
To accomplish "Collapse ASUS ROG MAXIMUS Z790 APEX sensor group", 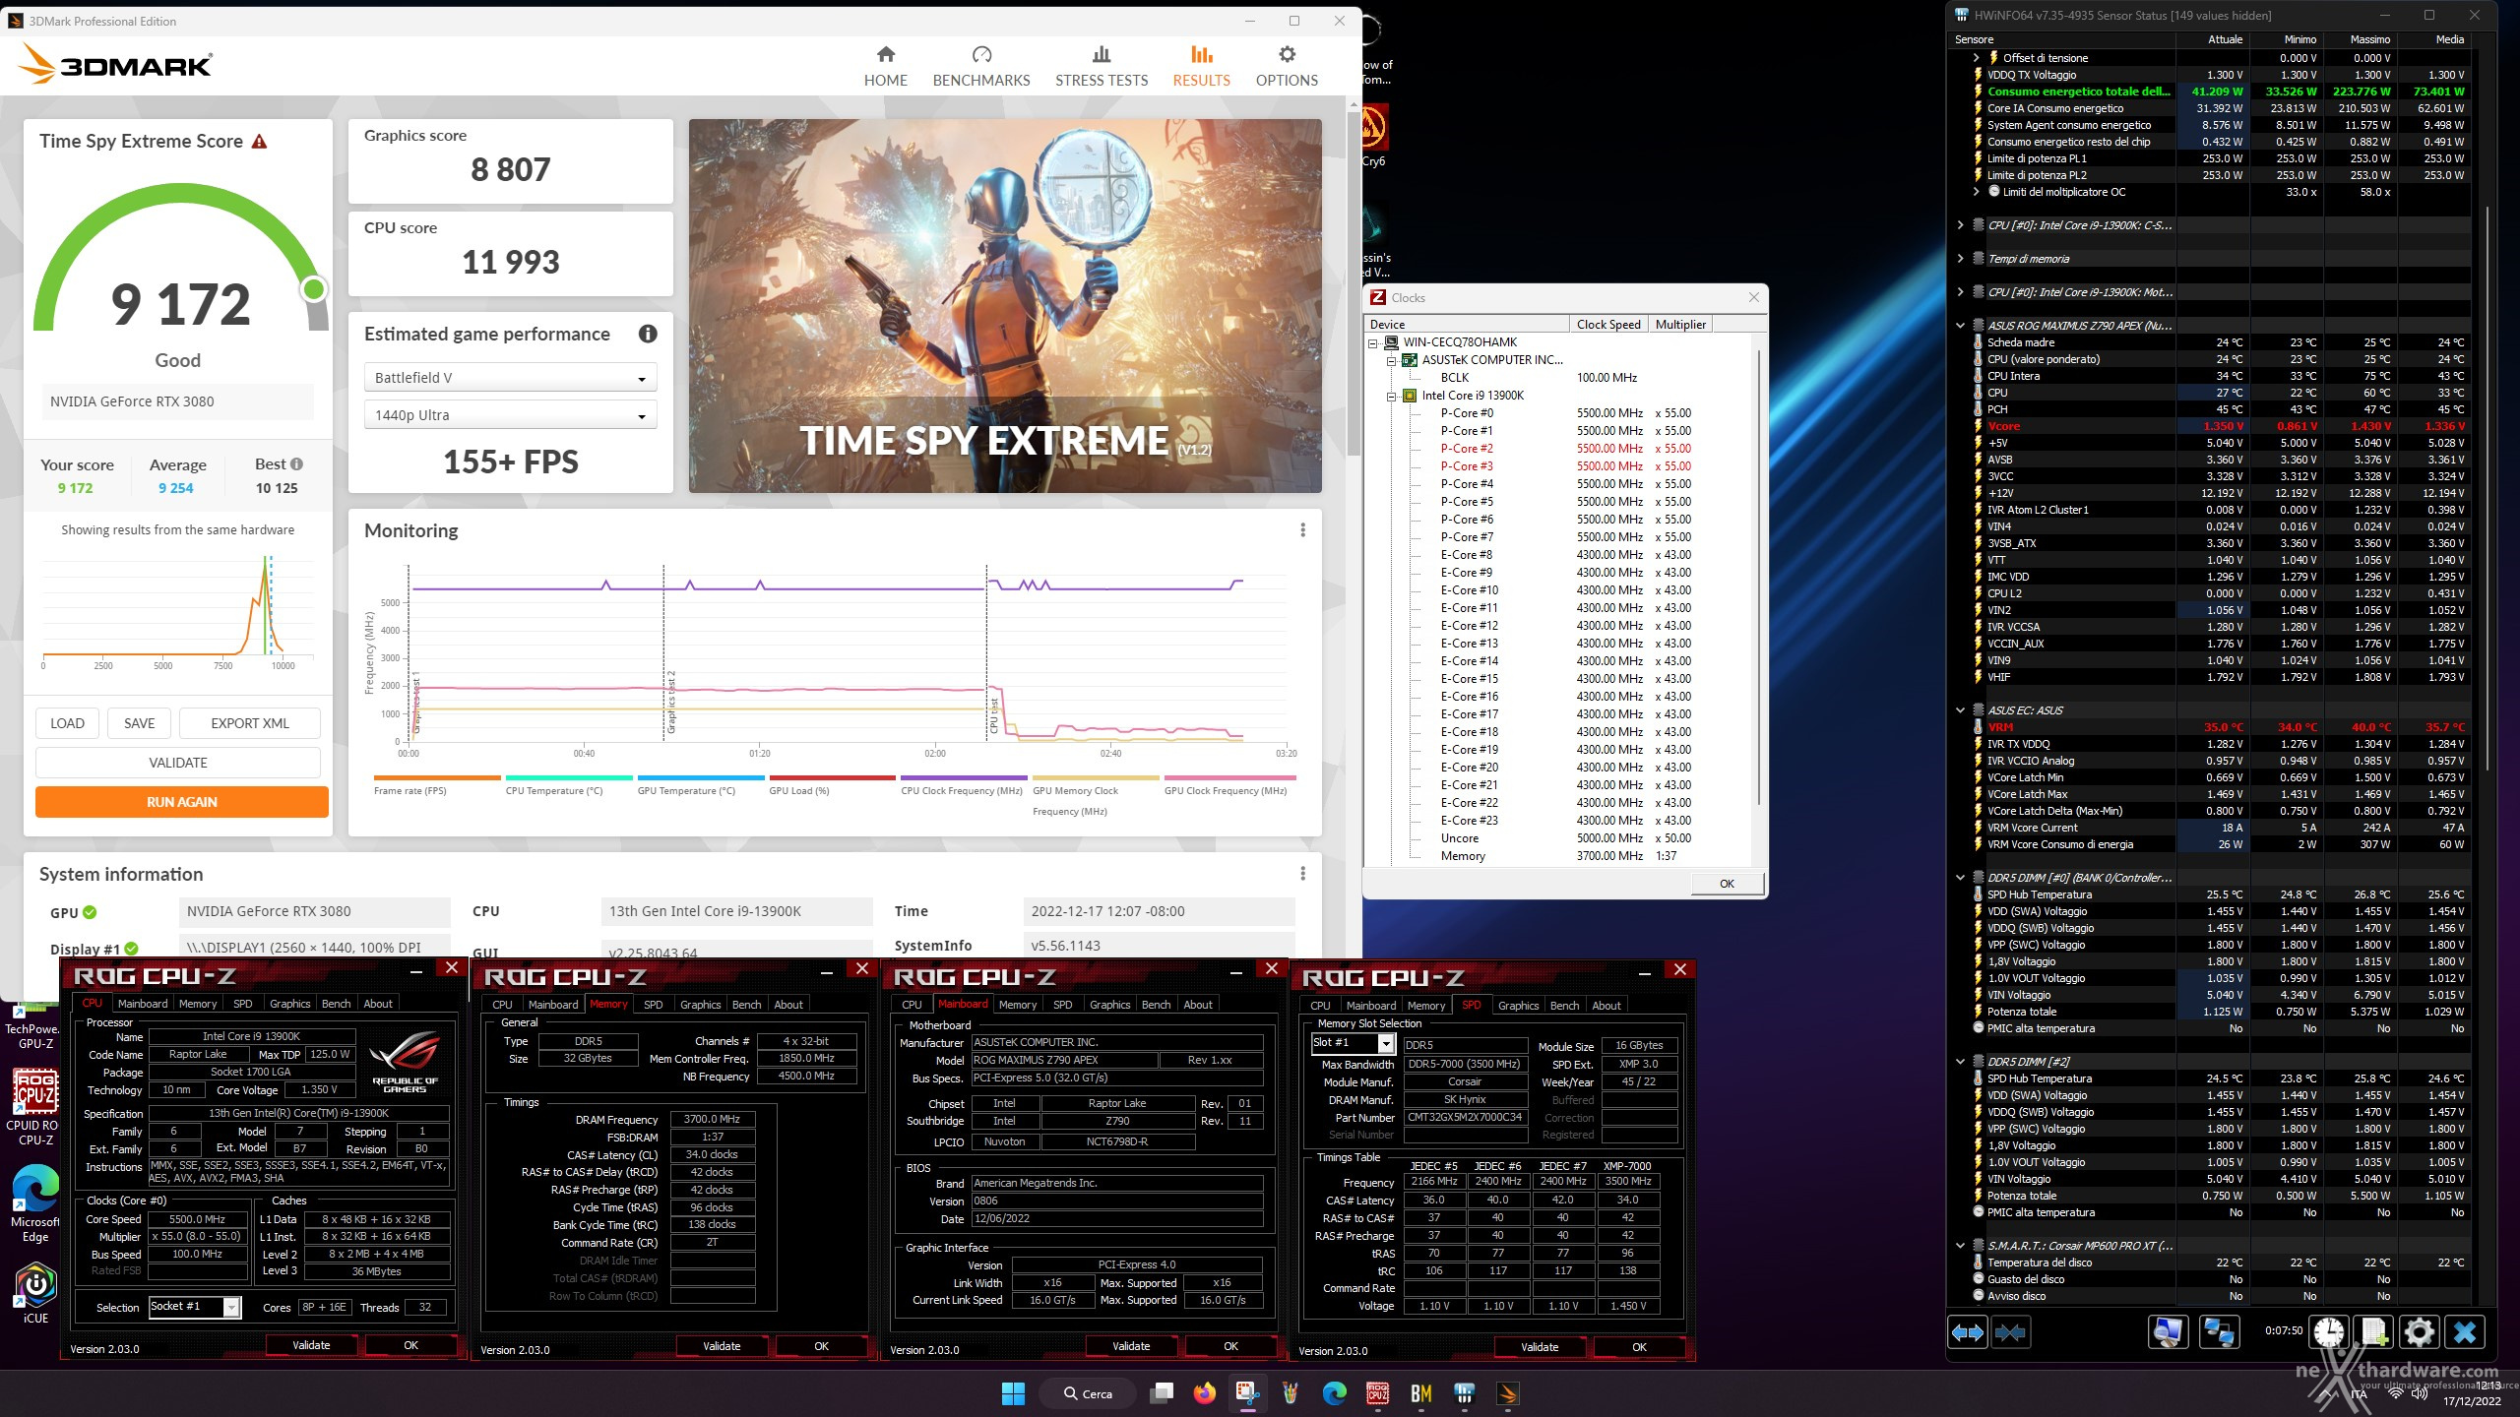I will 1960,326.
